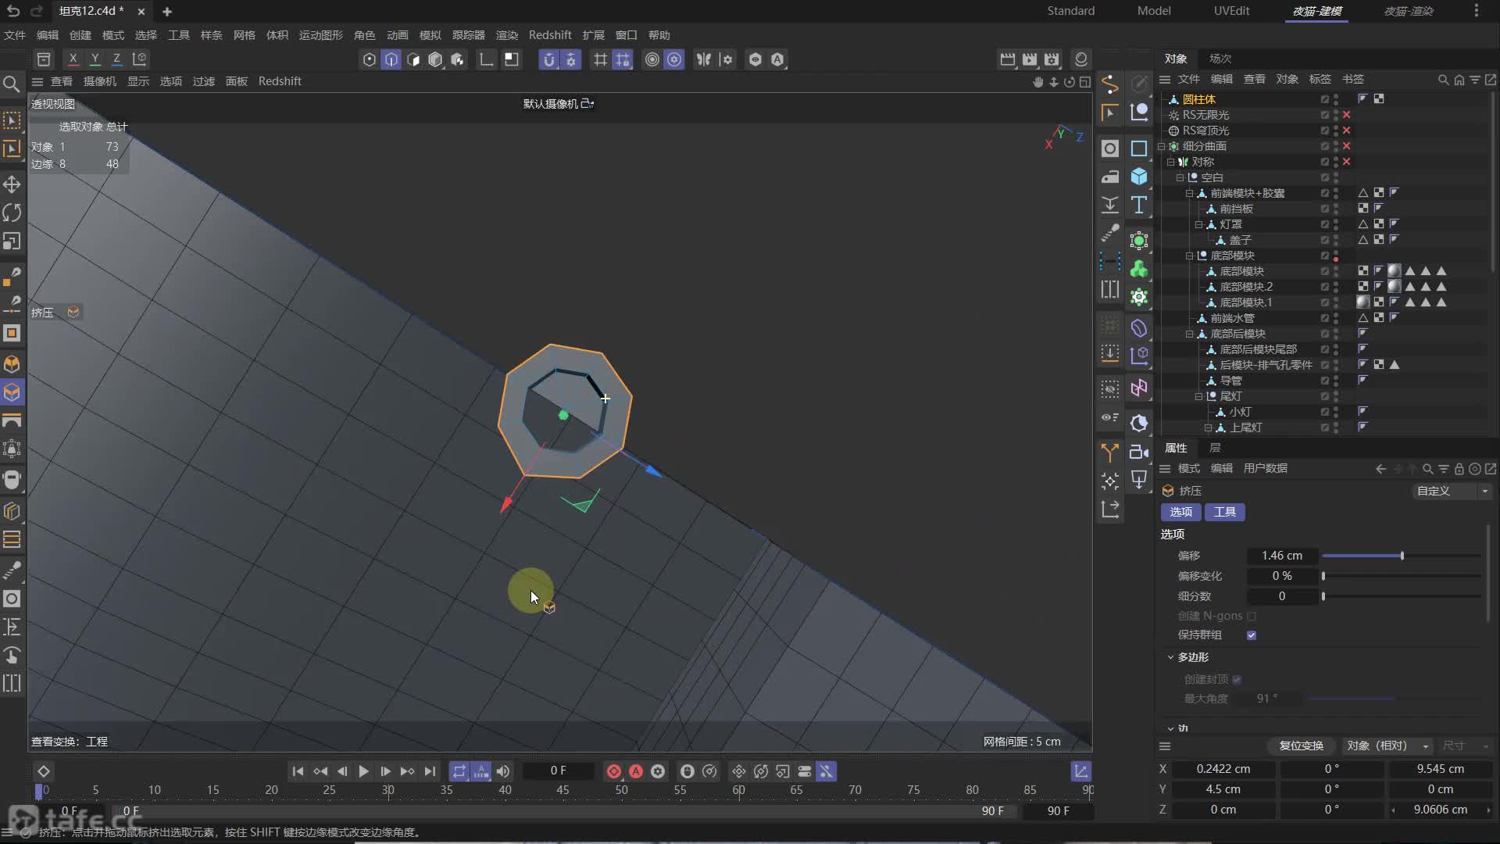Select the 前端水管 object in tree

[x=1232, y=318]
